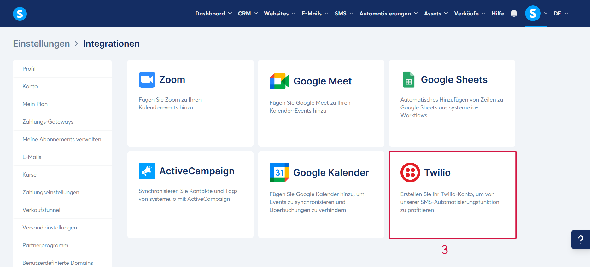
Task: Click the Google Sheets icon
Action: 409,79
